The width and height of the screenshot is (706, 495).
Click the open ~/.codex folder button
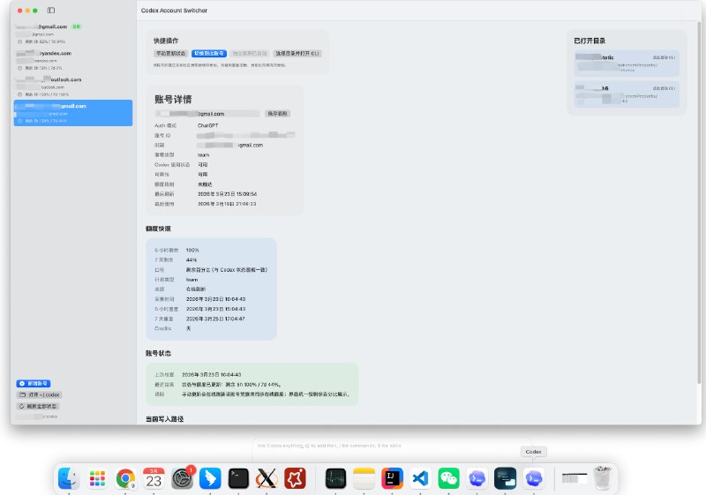(39, 394)
